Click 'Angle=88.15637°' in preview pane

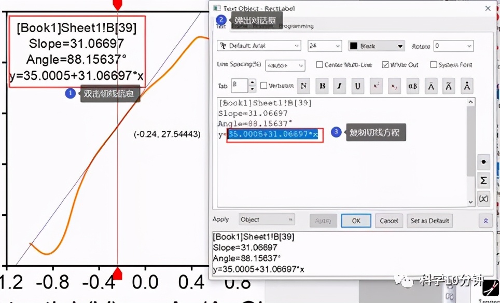point(247,258)
